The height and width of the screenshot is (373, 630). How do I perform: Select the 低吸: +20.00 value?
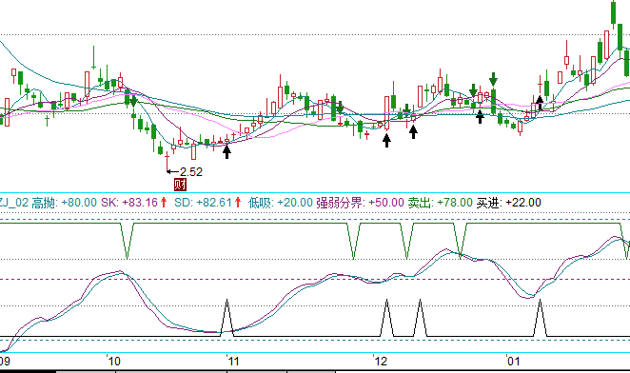[281, 202]
